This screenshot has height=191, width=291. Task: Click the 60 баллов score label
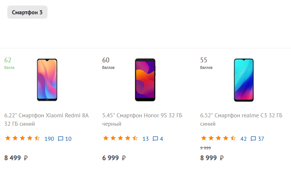pyautogui.click(x=108, y=63)
